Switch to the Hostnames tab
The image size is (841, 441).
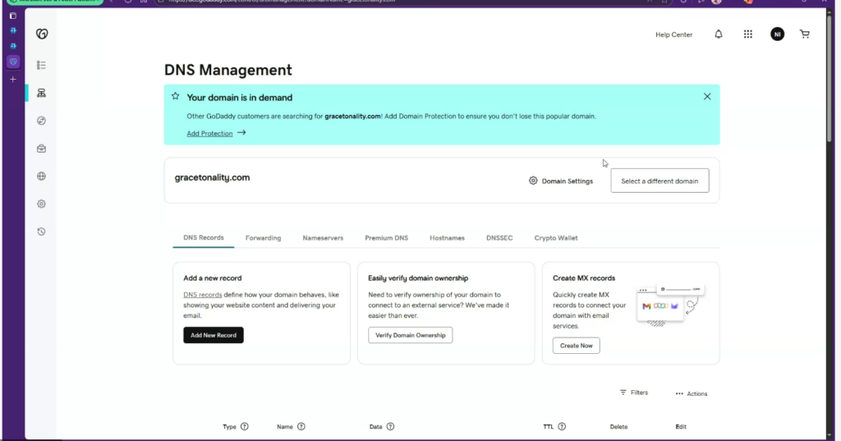[x=447, y=237]
